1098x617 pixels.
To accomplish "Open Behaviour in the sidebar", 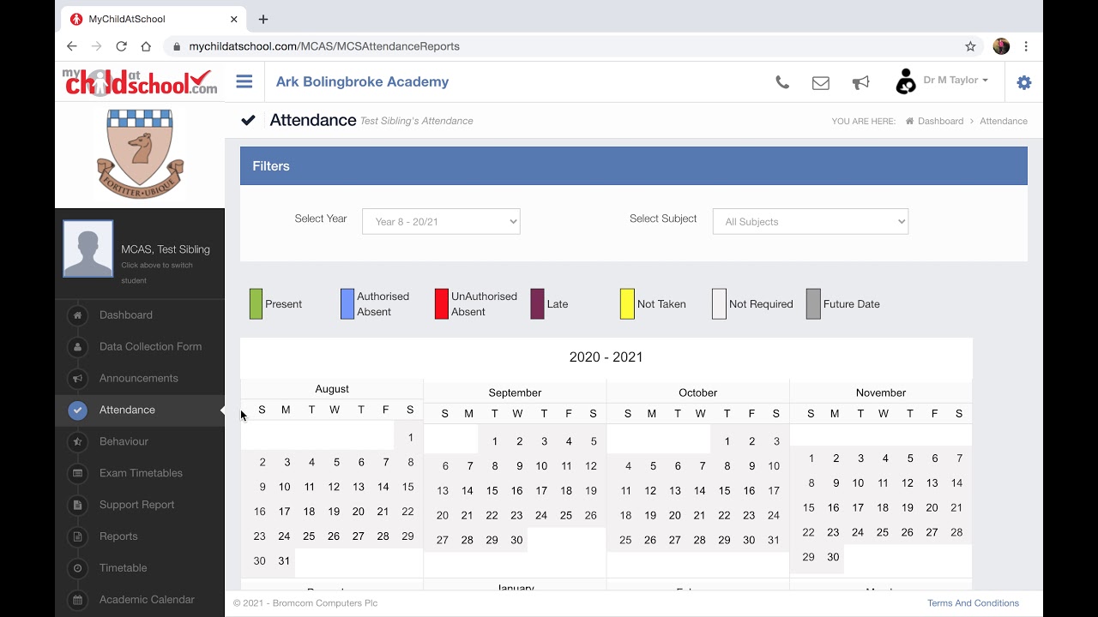I will [124, 441].
